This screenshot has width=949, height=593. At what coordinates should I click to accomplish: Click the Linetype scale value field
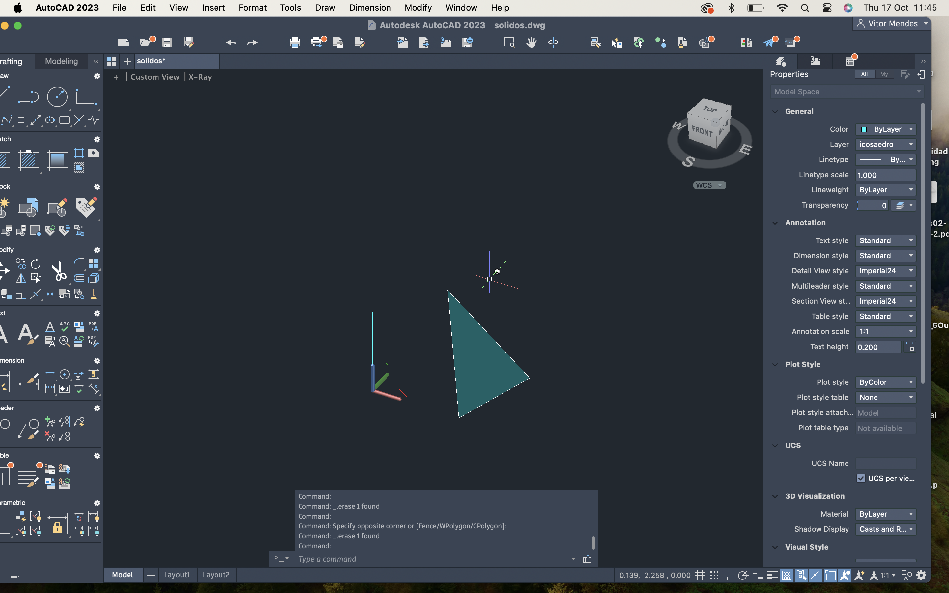coord(885,175)
